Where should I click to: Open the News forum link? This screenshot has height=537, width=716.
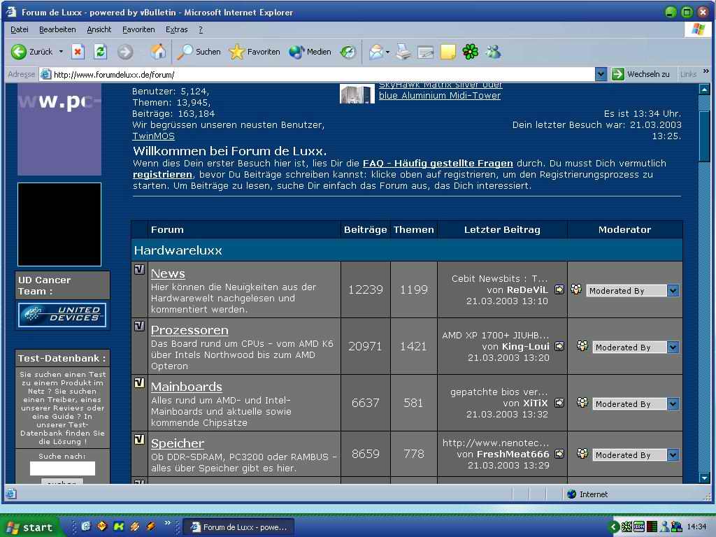[168, 273]
